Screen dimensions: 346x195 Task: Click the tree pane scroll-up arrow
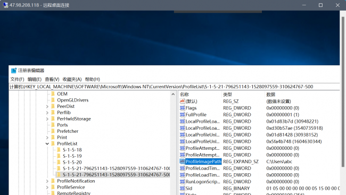(173, 94)
